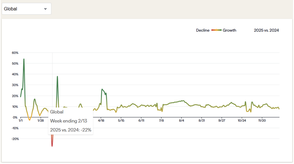The image size is (294, 164).
Task: Click the red dip at bottom of chart line
Action: [x=52, y=145]
